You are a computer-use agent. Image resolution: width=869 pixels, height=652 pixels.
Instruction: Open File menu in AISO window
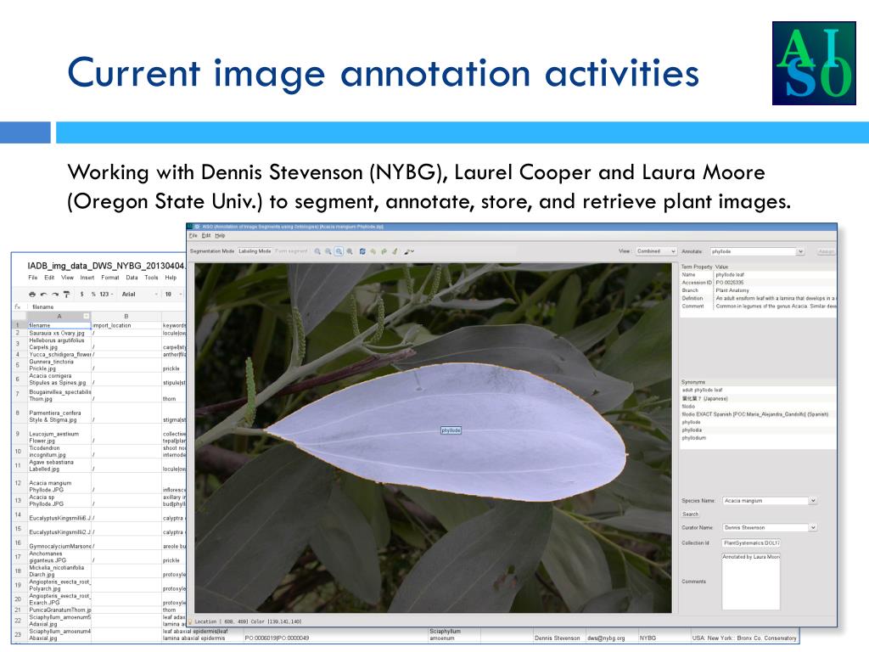coord(193,236)
